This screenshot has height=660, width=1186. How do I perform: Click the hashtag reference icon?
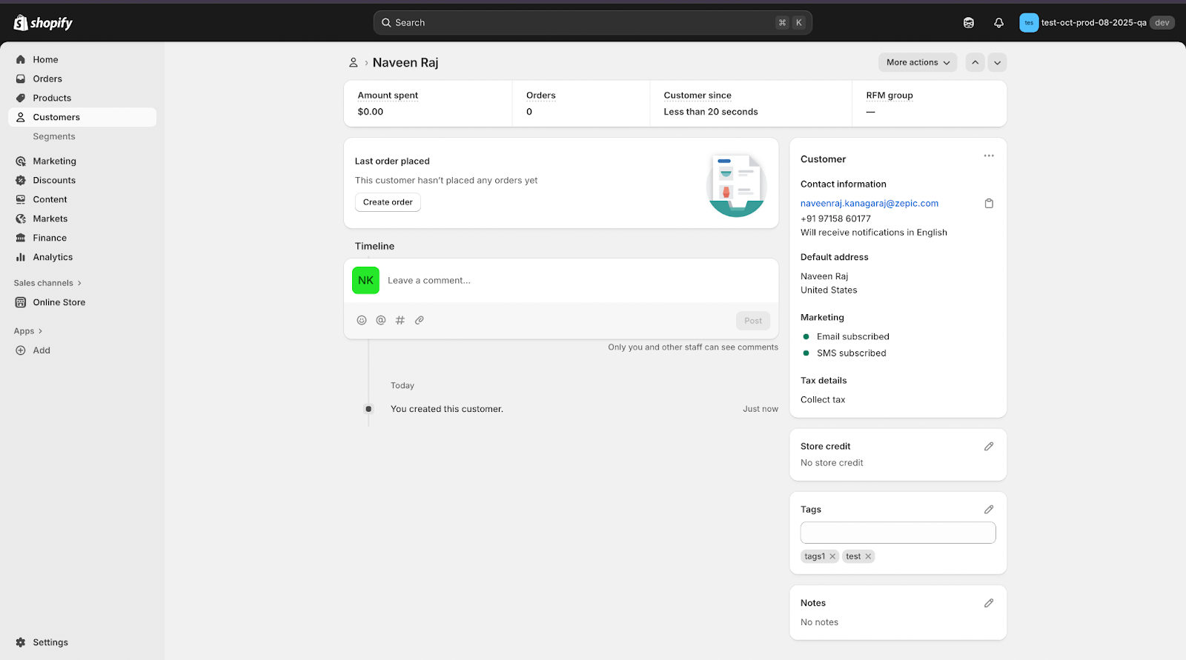(x=400, y=321)
